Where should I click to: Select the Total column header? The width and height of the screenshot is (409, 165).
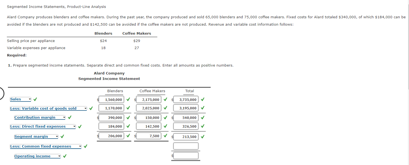[x=190, y=91]
